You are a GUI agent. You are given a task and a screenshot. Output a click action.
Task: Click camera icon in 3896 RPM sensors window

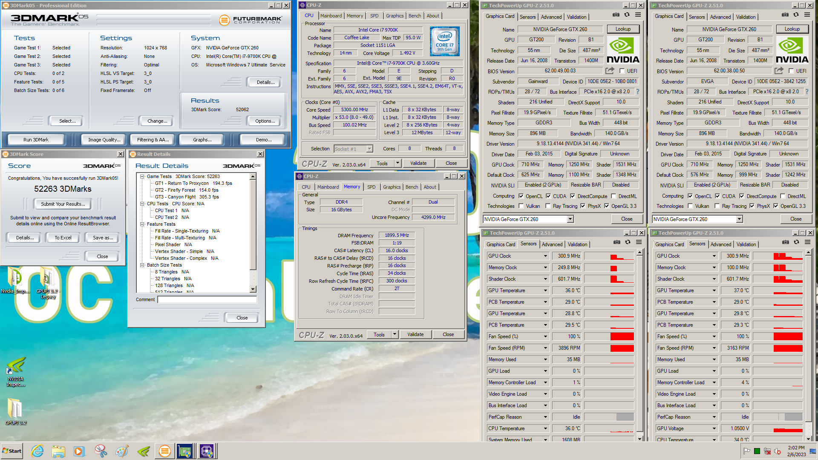(617, 242)
